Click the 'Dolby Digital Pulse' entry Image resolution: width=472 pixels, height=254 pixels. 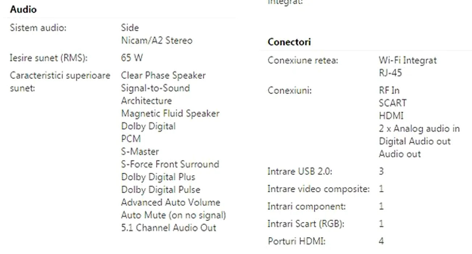click(x=160, y=190)
